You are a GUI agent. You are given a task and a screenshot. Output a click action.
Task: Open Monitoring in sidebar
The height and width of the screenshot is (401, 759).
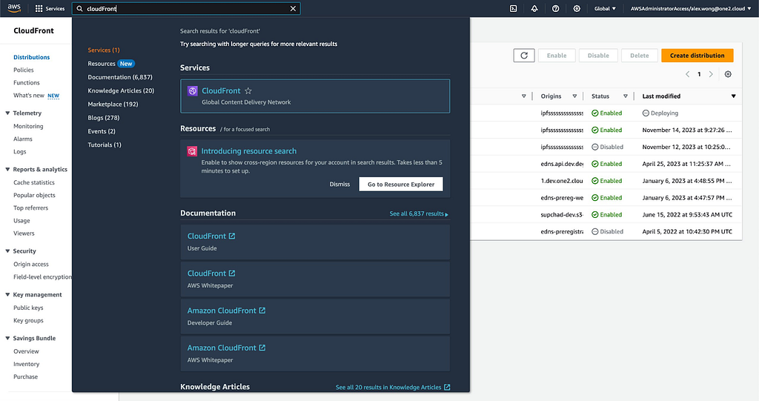[x=29, y=126]
